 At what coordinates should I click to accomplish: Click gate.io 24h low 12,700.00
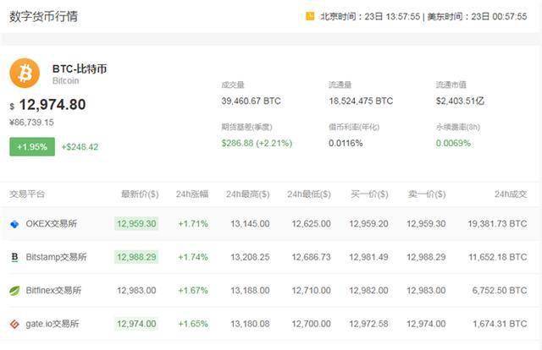(x=311, y=324)
